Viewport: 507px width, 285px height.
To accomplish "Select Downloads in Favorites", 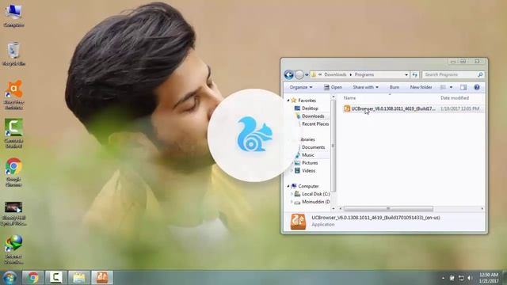I will [x=313, y=116].
